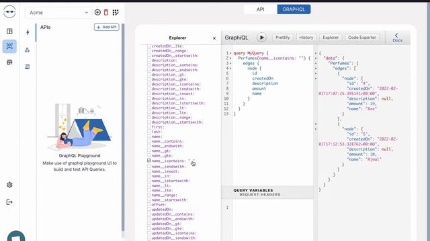
Task: Check the name: argument
Action: pyautogui.click(x=149, y=136)
